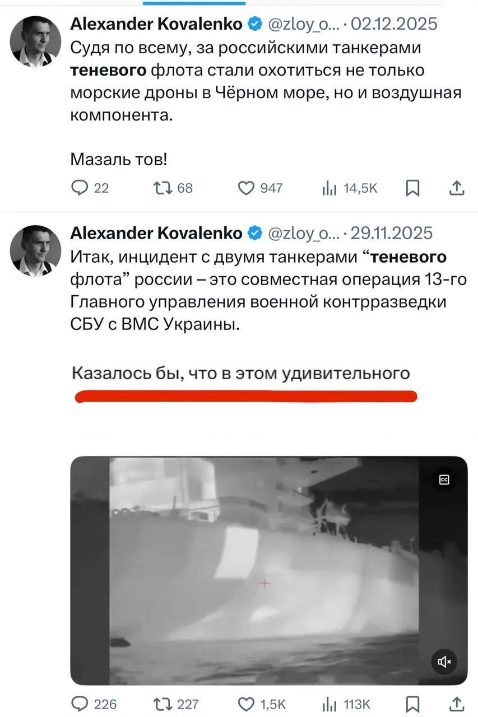478x717 pixels.
Task: Repost the tweet with 227 retweets
Action: (175, 704)
